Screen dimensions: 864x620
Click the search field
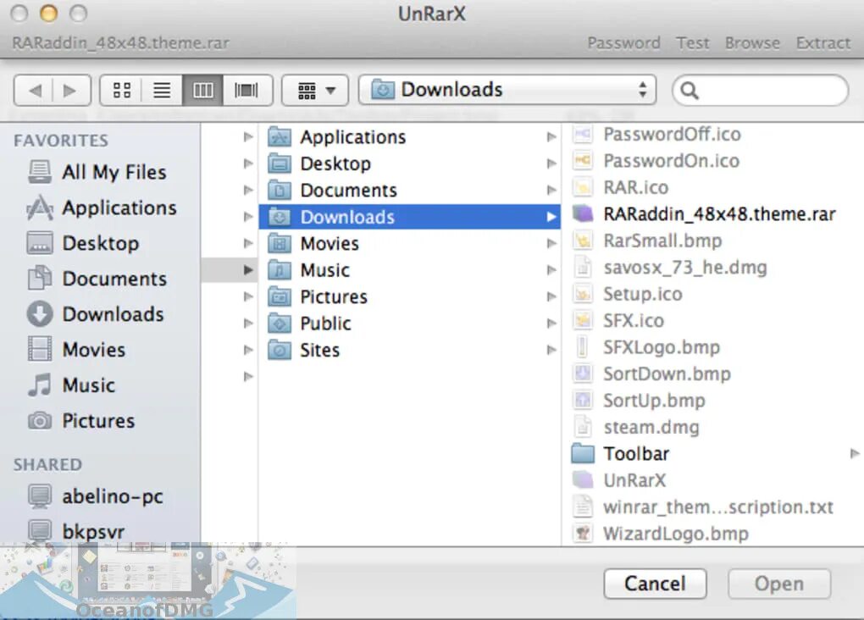pos(760,90)
